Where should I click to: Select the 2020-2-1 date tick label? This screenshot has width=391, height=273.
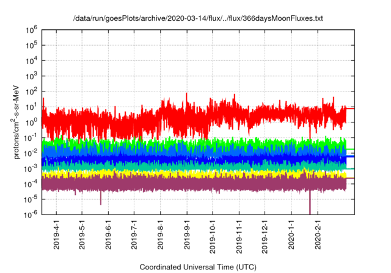[318, 235]
